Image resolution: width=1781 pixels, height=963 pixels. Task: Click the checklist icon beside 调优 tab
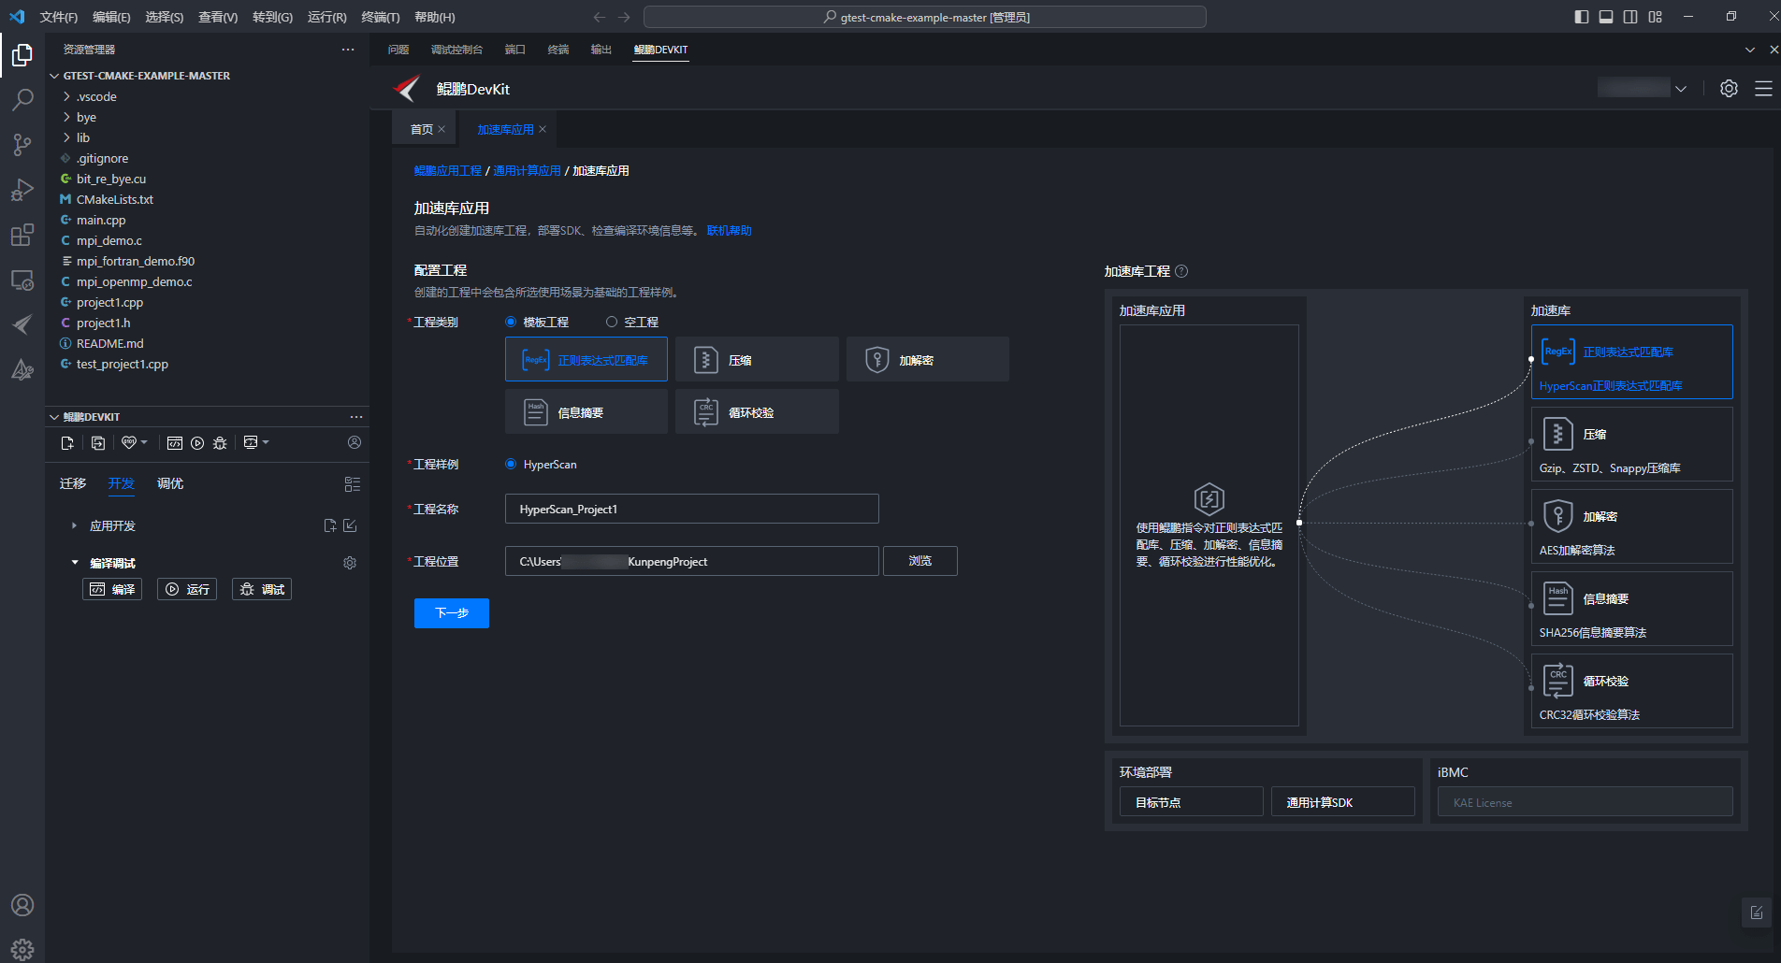coord(353,484)
